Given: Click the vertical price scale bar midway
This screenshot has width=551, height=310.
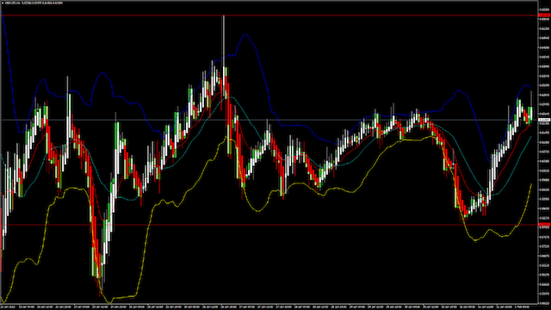Looking at the screenshot, I should (544, 155).
